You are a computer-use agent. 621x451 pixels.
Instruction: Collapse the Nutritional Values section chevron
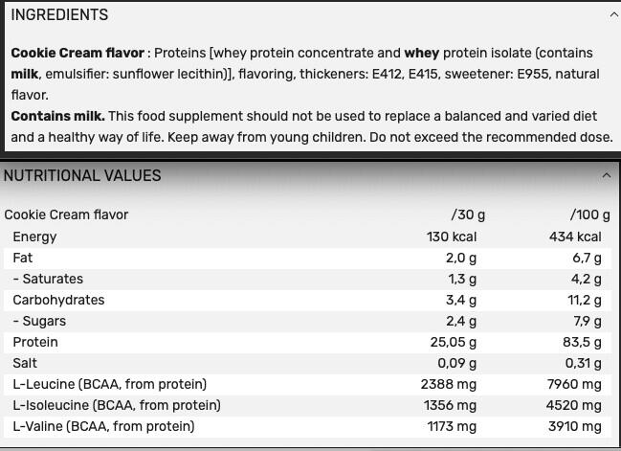point(606,175)
